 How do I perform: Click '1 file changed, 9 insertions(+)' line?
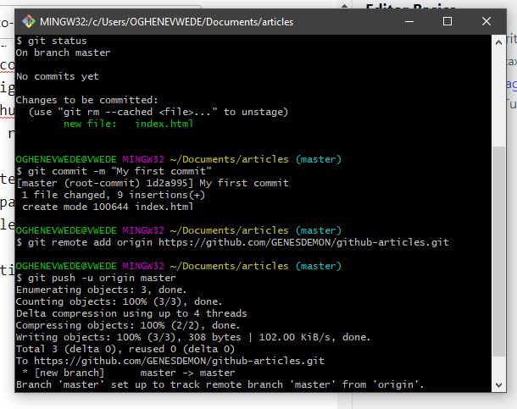(x=114, y=195)
